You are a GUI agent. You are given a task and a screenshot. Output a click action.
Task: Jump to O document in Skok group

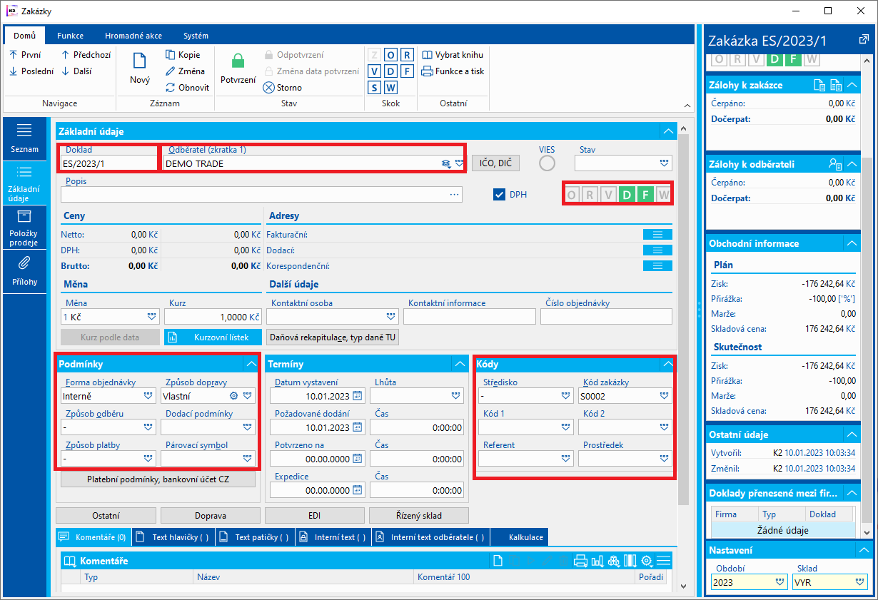390,55
